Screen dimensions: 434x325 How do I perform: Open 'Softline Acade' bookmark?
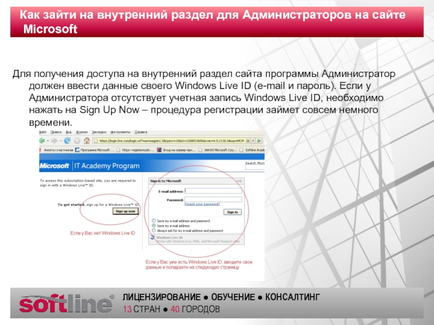tap(252, 150)
